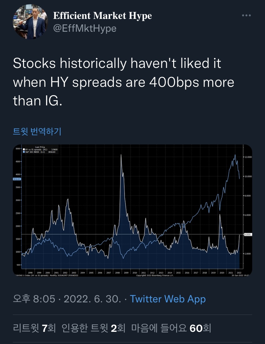Visit the @EffMktHype handle

84,29
